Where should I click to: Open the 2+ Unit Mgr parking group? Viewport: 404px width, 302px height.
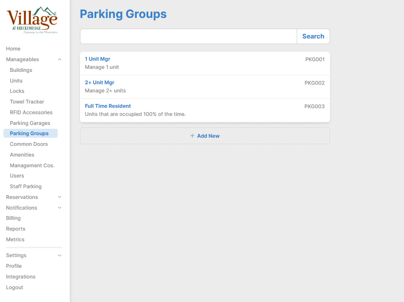[100, 83]
